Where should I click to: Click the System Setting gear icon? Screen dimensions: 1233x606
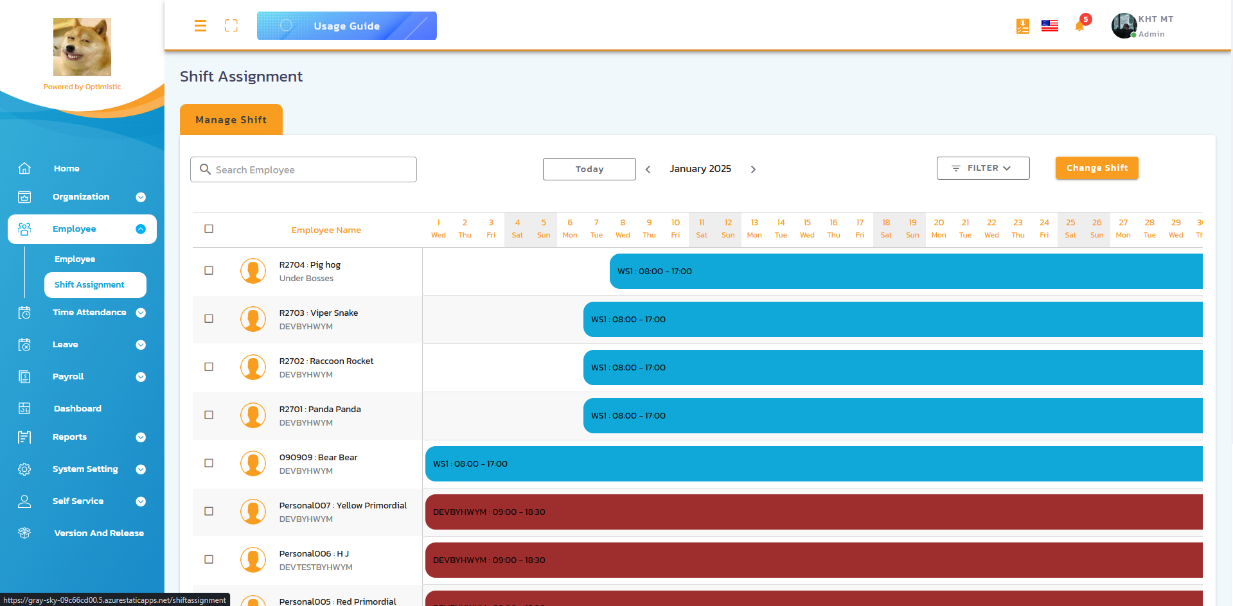coord(24,469)
